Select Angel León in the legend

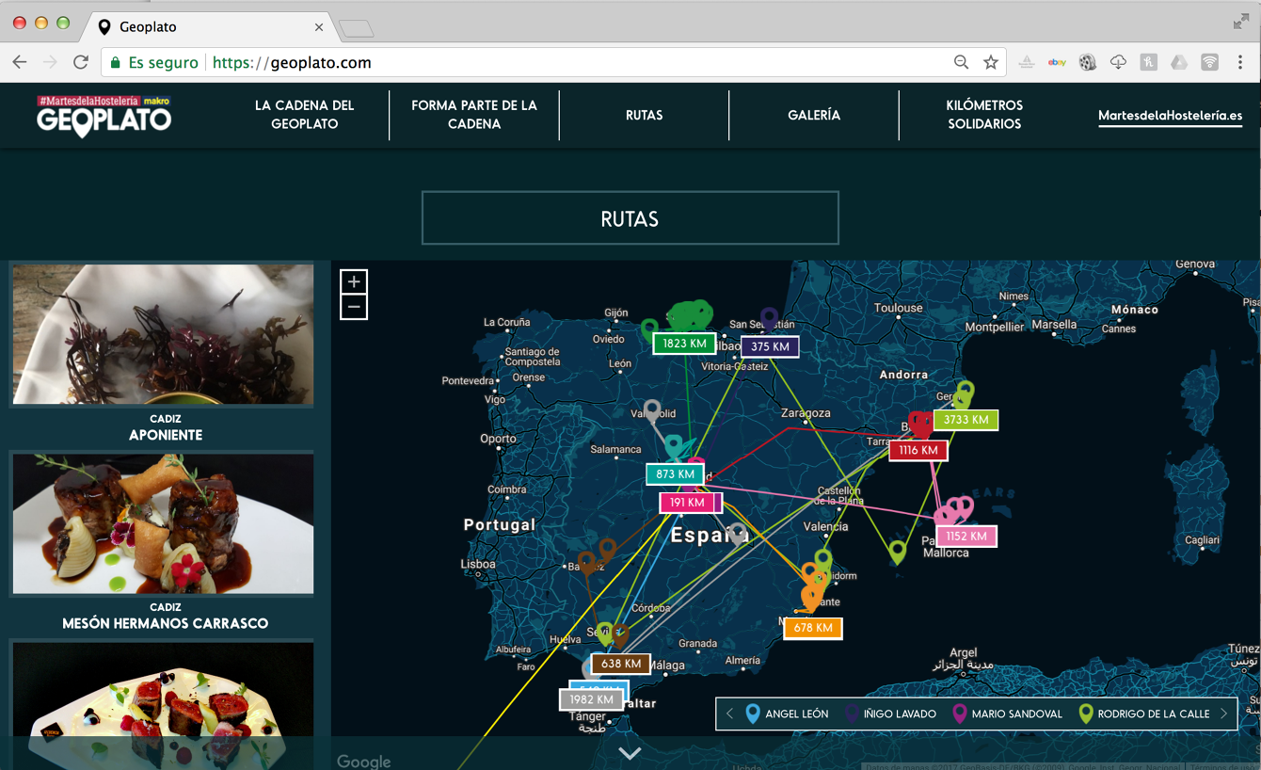(x=787, y=714)
